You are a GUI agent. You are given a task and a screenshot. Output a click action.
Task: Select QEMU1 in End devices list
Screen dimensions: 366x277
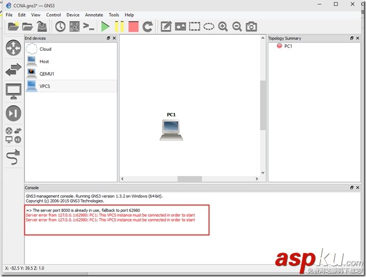[71, 74]
